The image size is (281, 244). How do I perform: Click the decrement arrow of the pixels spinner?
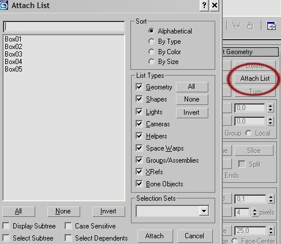(254, 215)
